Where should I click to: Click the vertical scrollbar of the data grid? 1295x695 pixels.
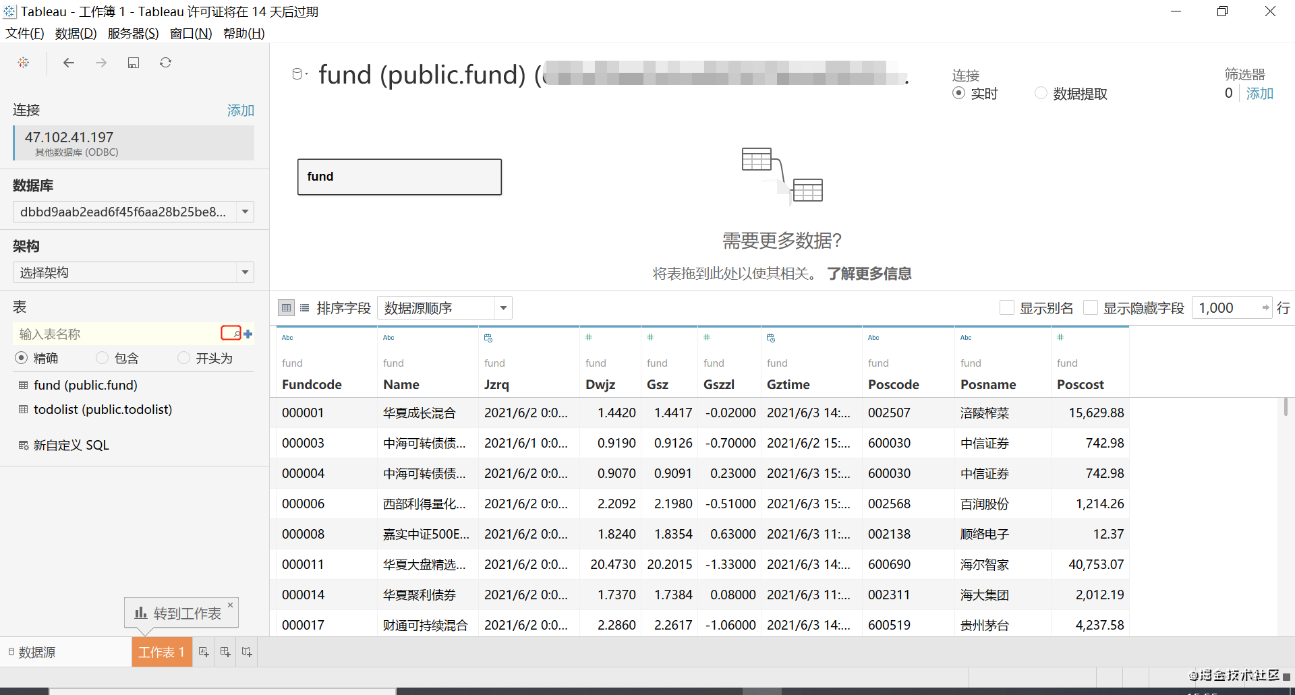[x=1286, y=407]
